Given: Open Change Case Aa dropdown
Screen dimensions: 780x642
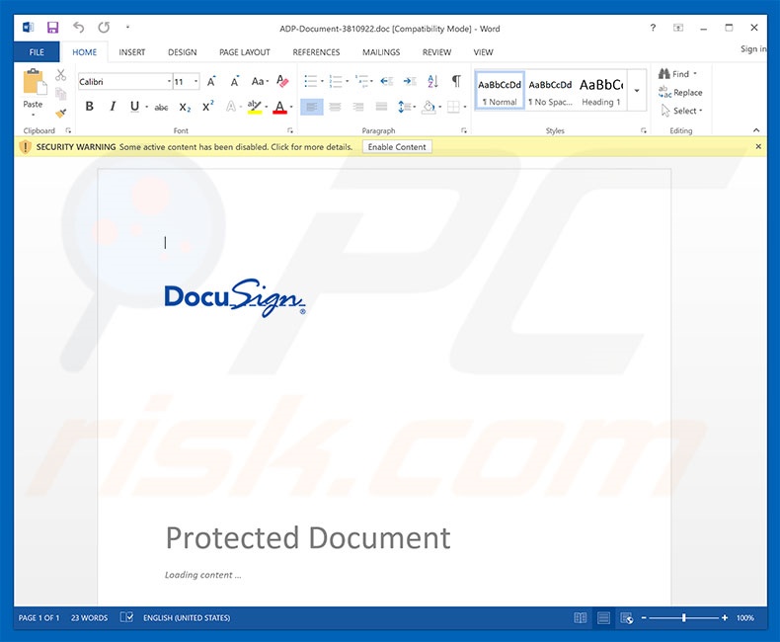Looking at the screenshot, I should click(x=261, y=82).
